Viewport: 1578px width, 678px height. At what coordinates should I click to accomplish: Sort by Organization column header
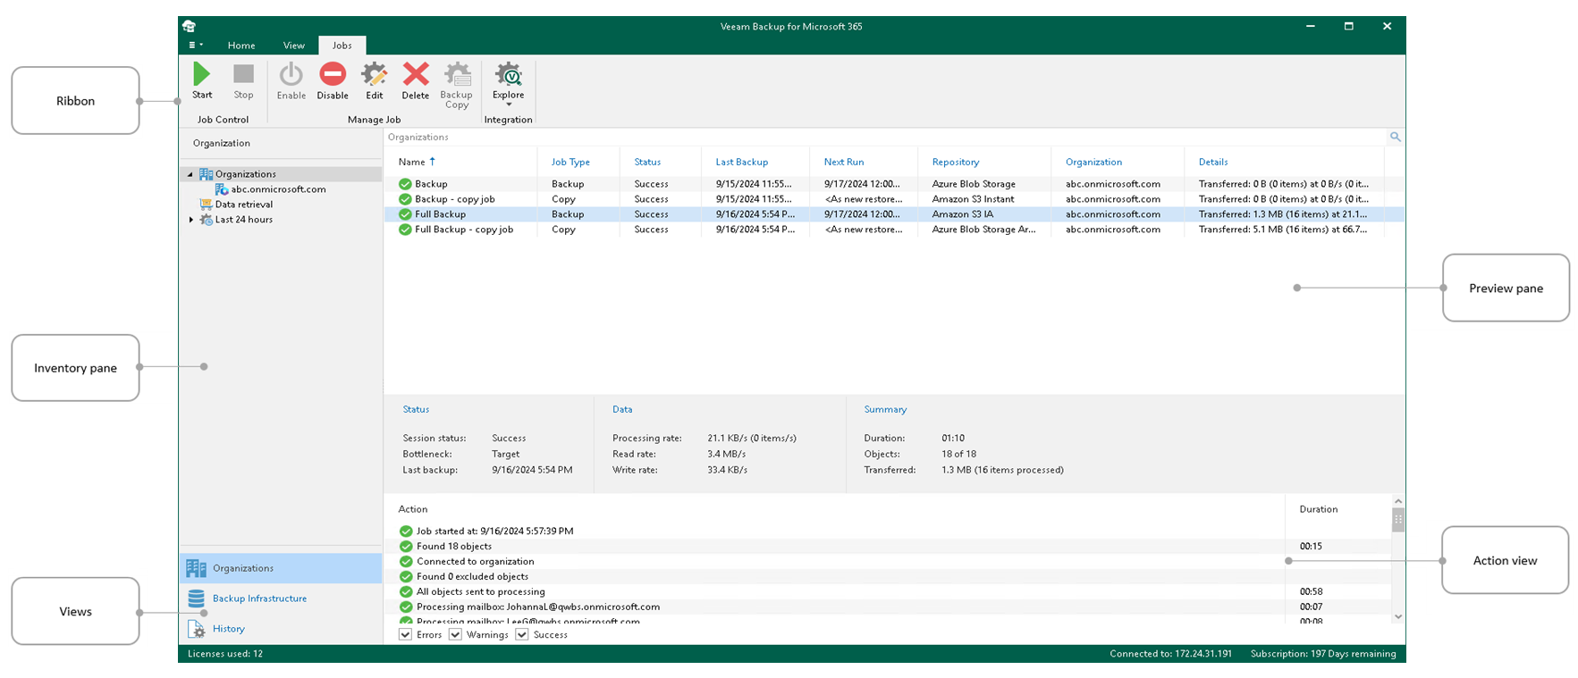[1093, 162]
